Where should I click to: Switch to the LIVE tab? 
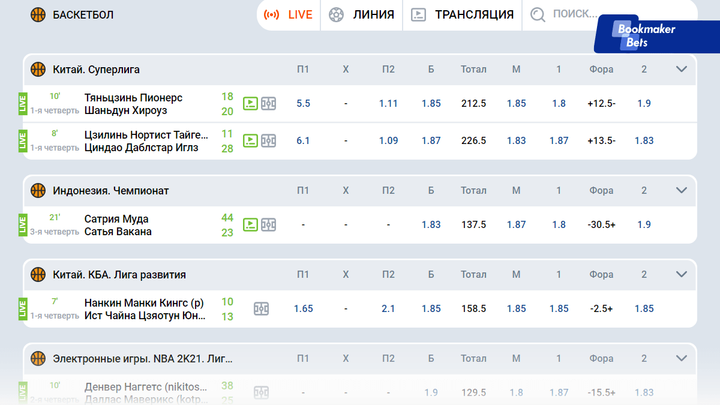point(289,15)
